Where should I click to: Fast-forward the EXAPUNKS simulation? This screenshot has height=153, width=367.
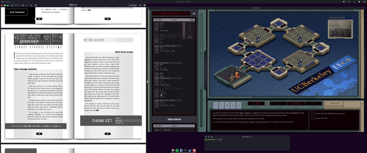[239, 105]
